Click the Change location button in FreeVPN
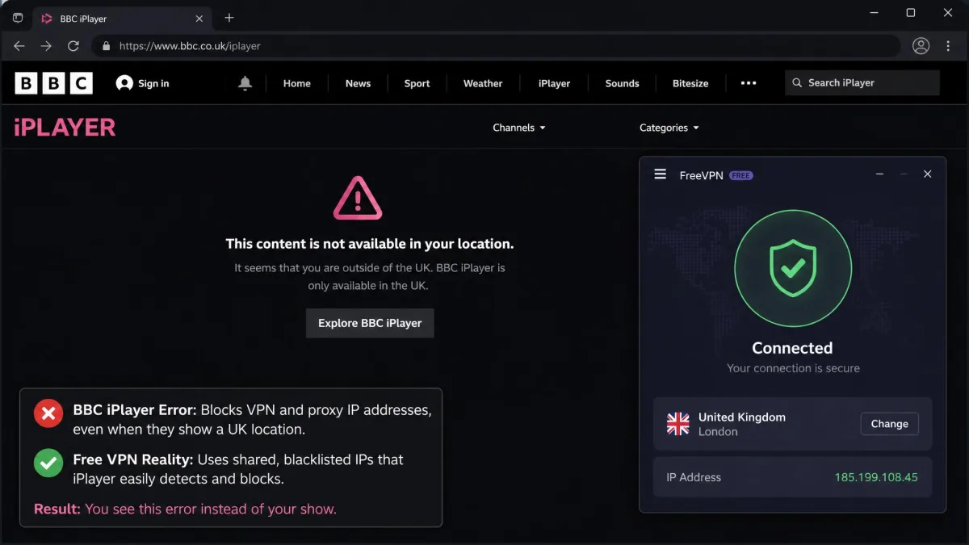Viewport: 969px width, 545px height. point(890,424)
